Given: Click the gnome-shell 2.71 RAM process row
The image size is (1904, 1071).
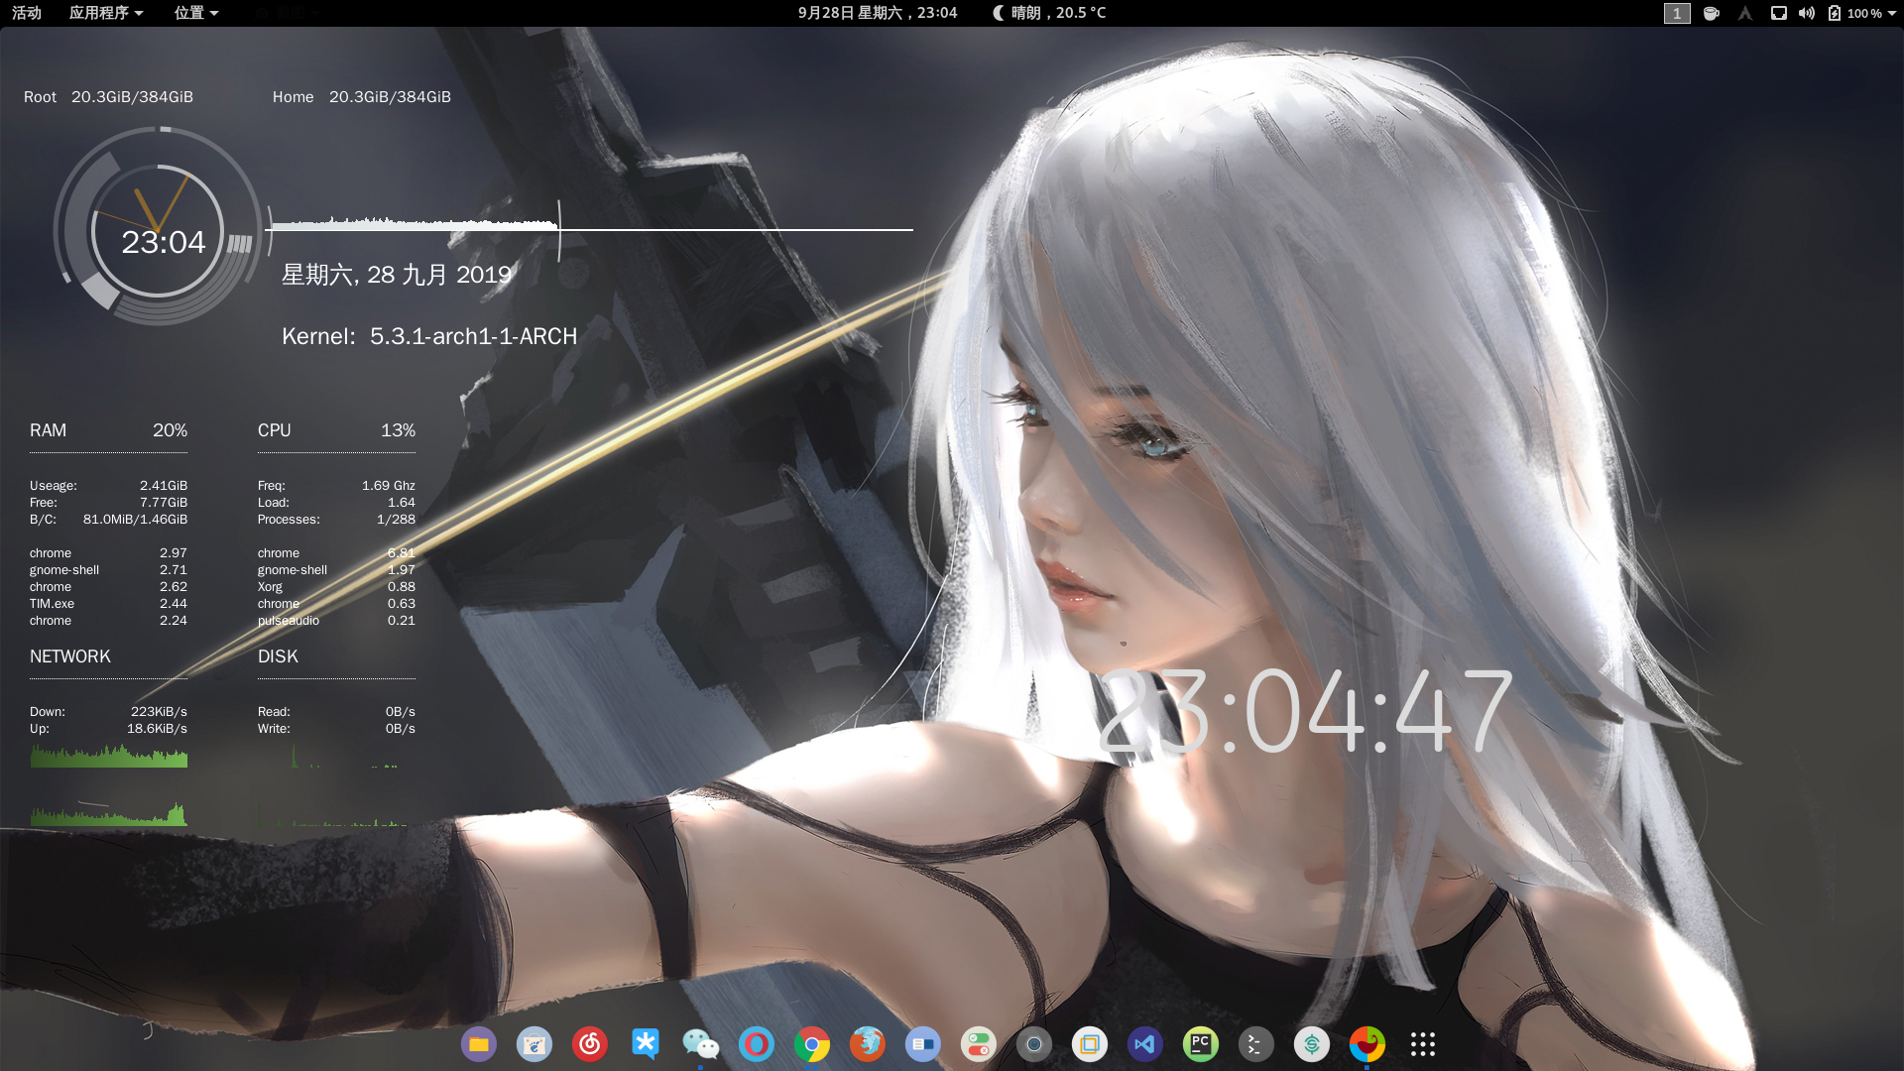Looking at the screenshot, I should [108, 570].
